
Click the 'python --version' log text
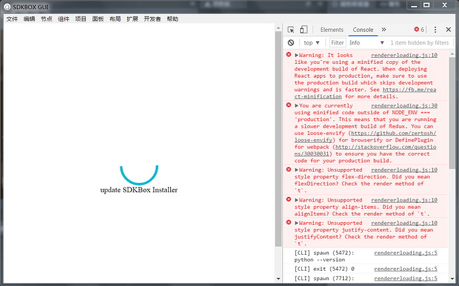point(319,260)
